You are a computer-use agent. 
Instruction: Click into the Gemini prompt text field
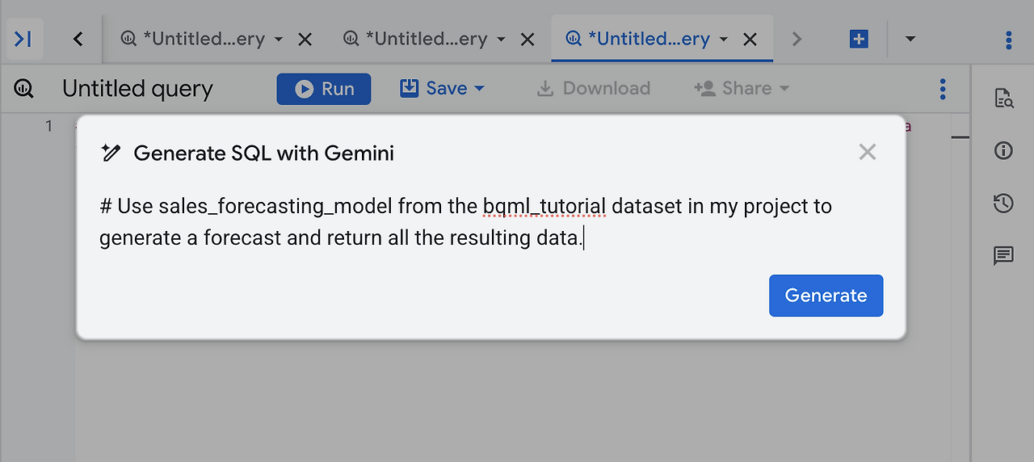pyautogui.click(x=464, y=222)
